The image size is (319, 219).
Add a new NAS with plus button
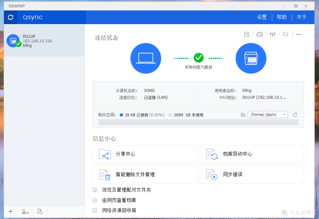click(x=11, y=211)
